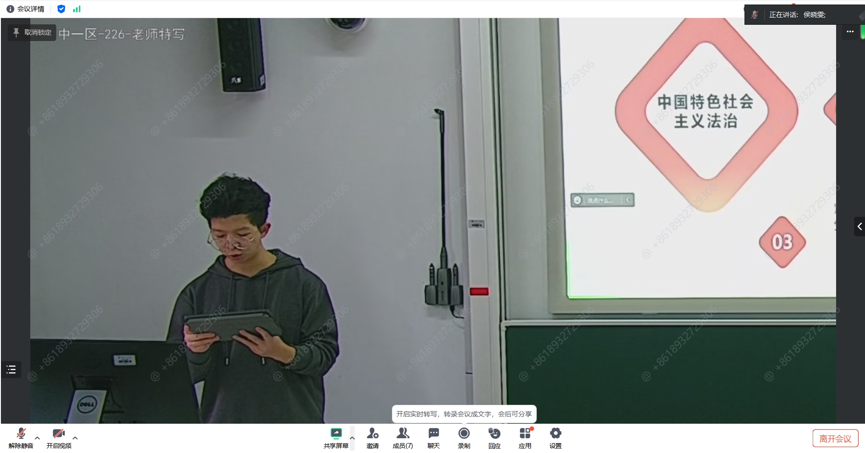Open the 成员(7) members list
This screenshot has height=453, width=865.
click(x=403, y=438)
